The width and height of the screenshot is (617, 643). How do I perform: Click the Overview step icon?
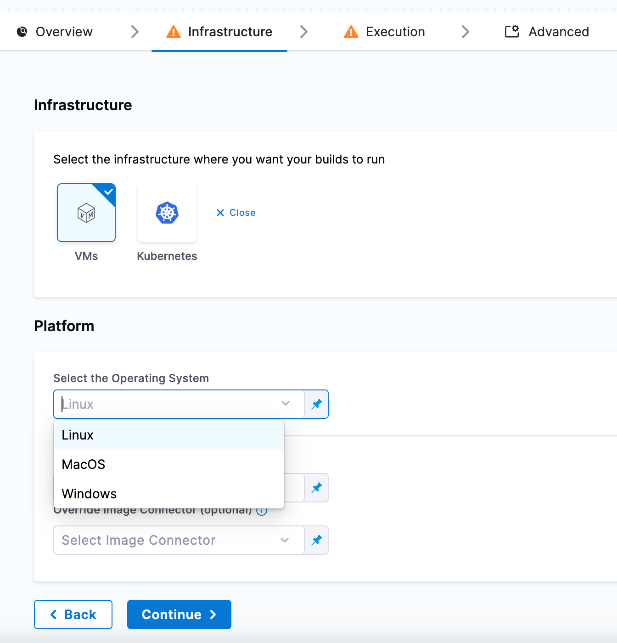tap(22, 32)
